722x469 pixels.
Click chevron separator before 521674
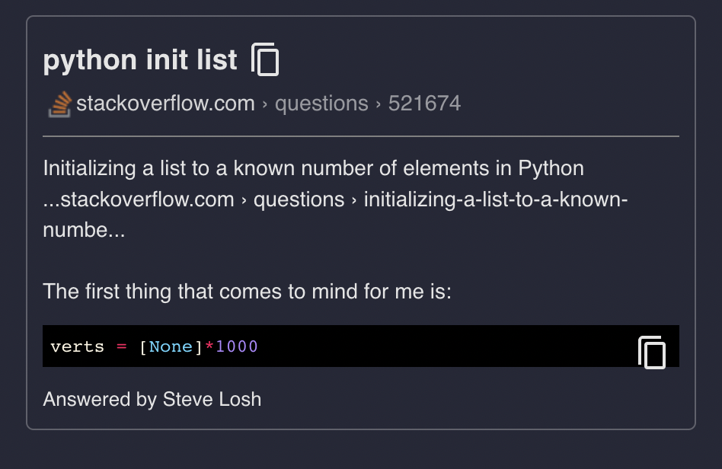coord(378,104)
